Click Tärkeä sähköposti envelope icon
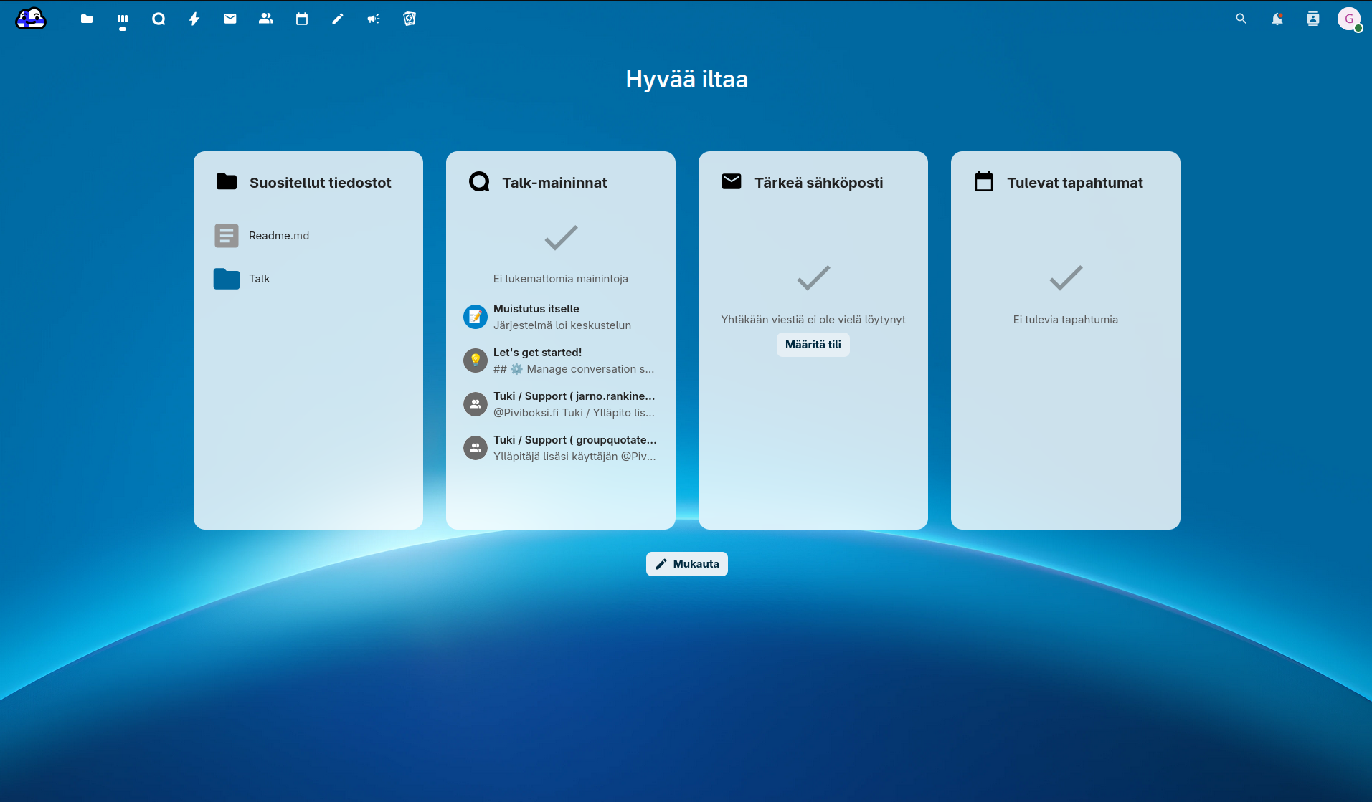Image resolution: width=1372 pixels, height=802 pixels. coord(732,182)
